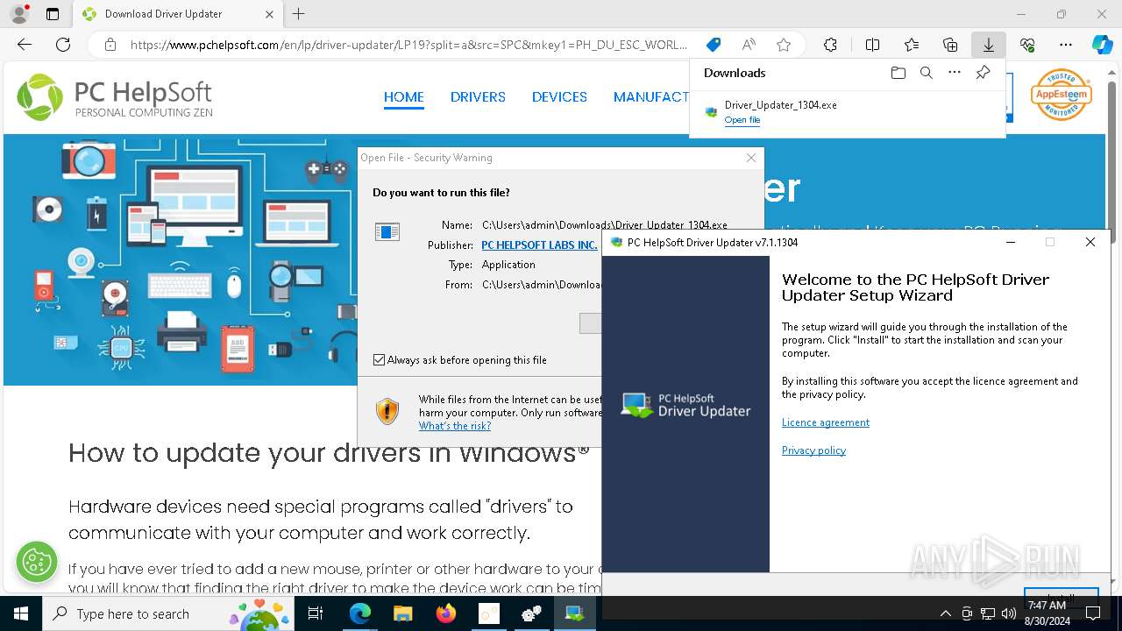Toggle Always ask before opening this file
Screen dimensions: 1122x631
(x=379, y=360)
